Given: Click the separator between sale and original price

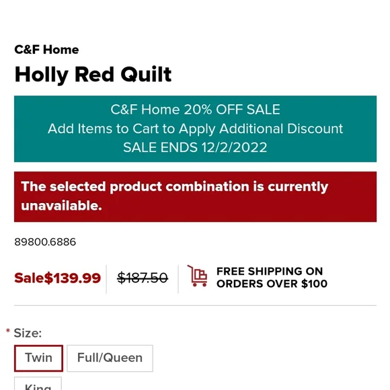Looking at the screenshot, I should (106, 279).
